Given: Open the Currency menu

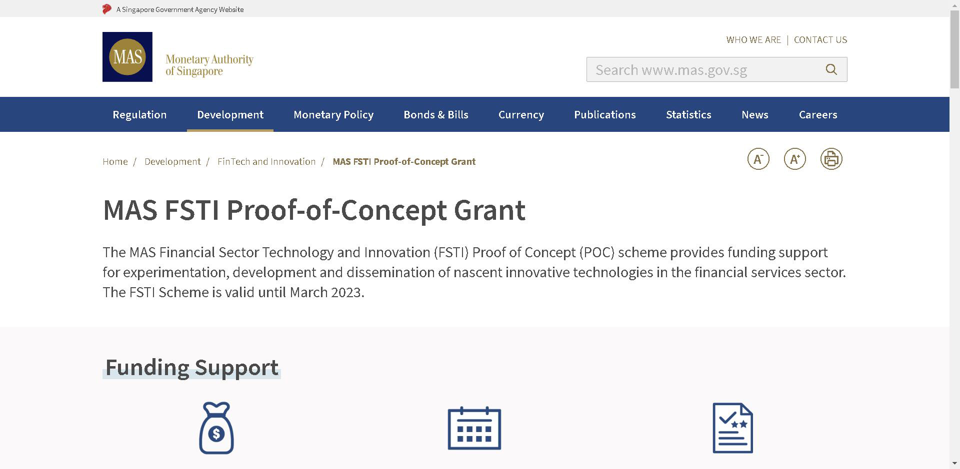Looking at the screenshot, I should tap(521, 114).
